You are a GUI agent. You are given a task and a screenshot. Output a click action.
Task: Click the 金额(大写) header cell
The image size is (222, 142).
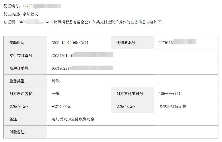click(132, 106)
